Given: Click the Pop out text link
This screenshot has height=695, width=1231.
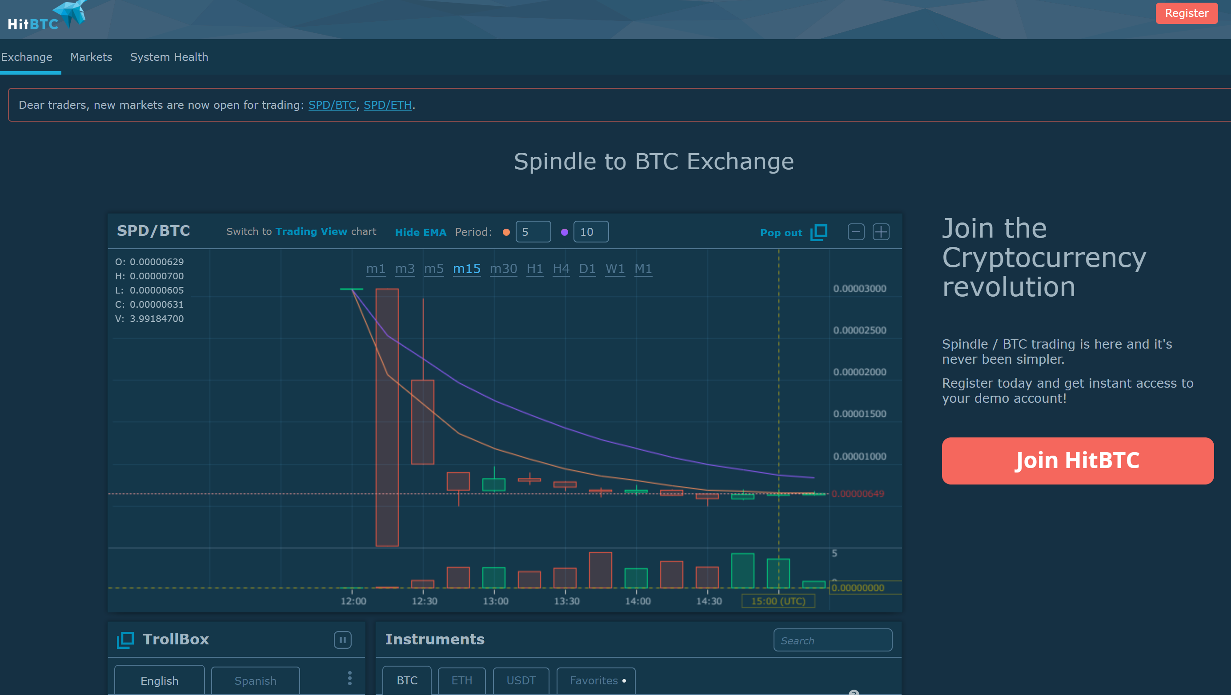Looking at the screenshot, I should tap(781, 233).
